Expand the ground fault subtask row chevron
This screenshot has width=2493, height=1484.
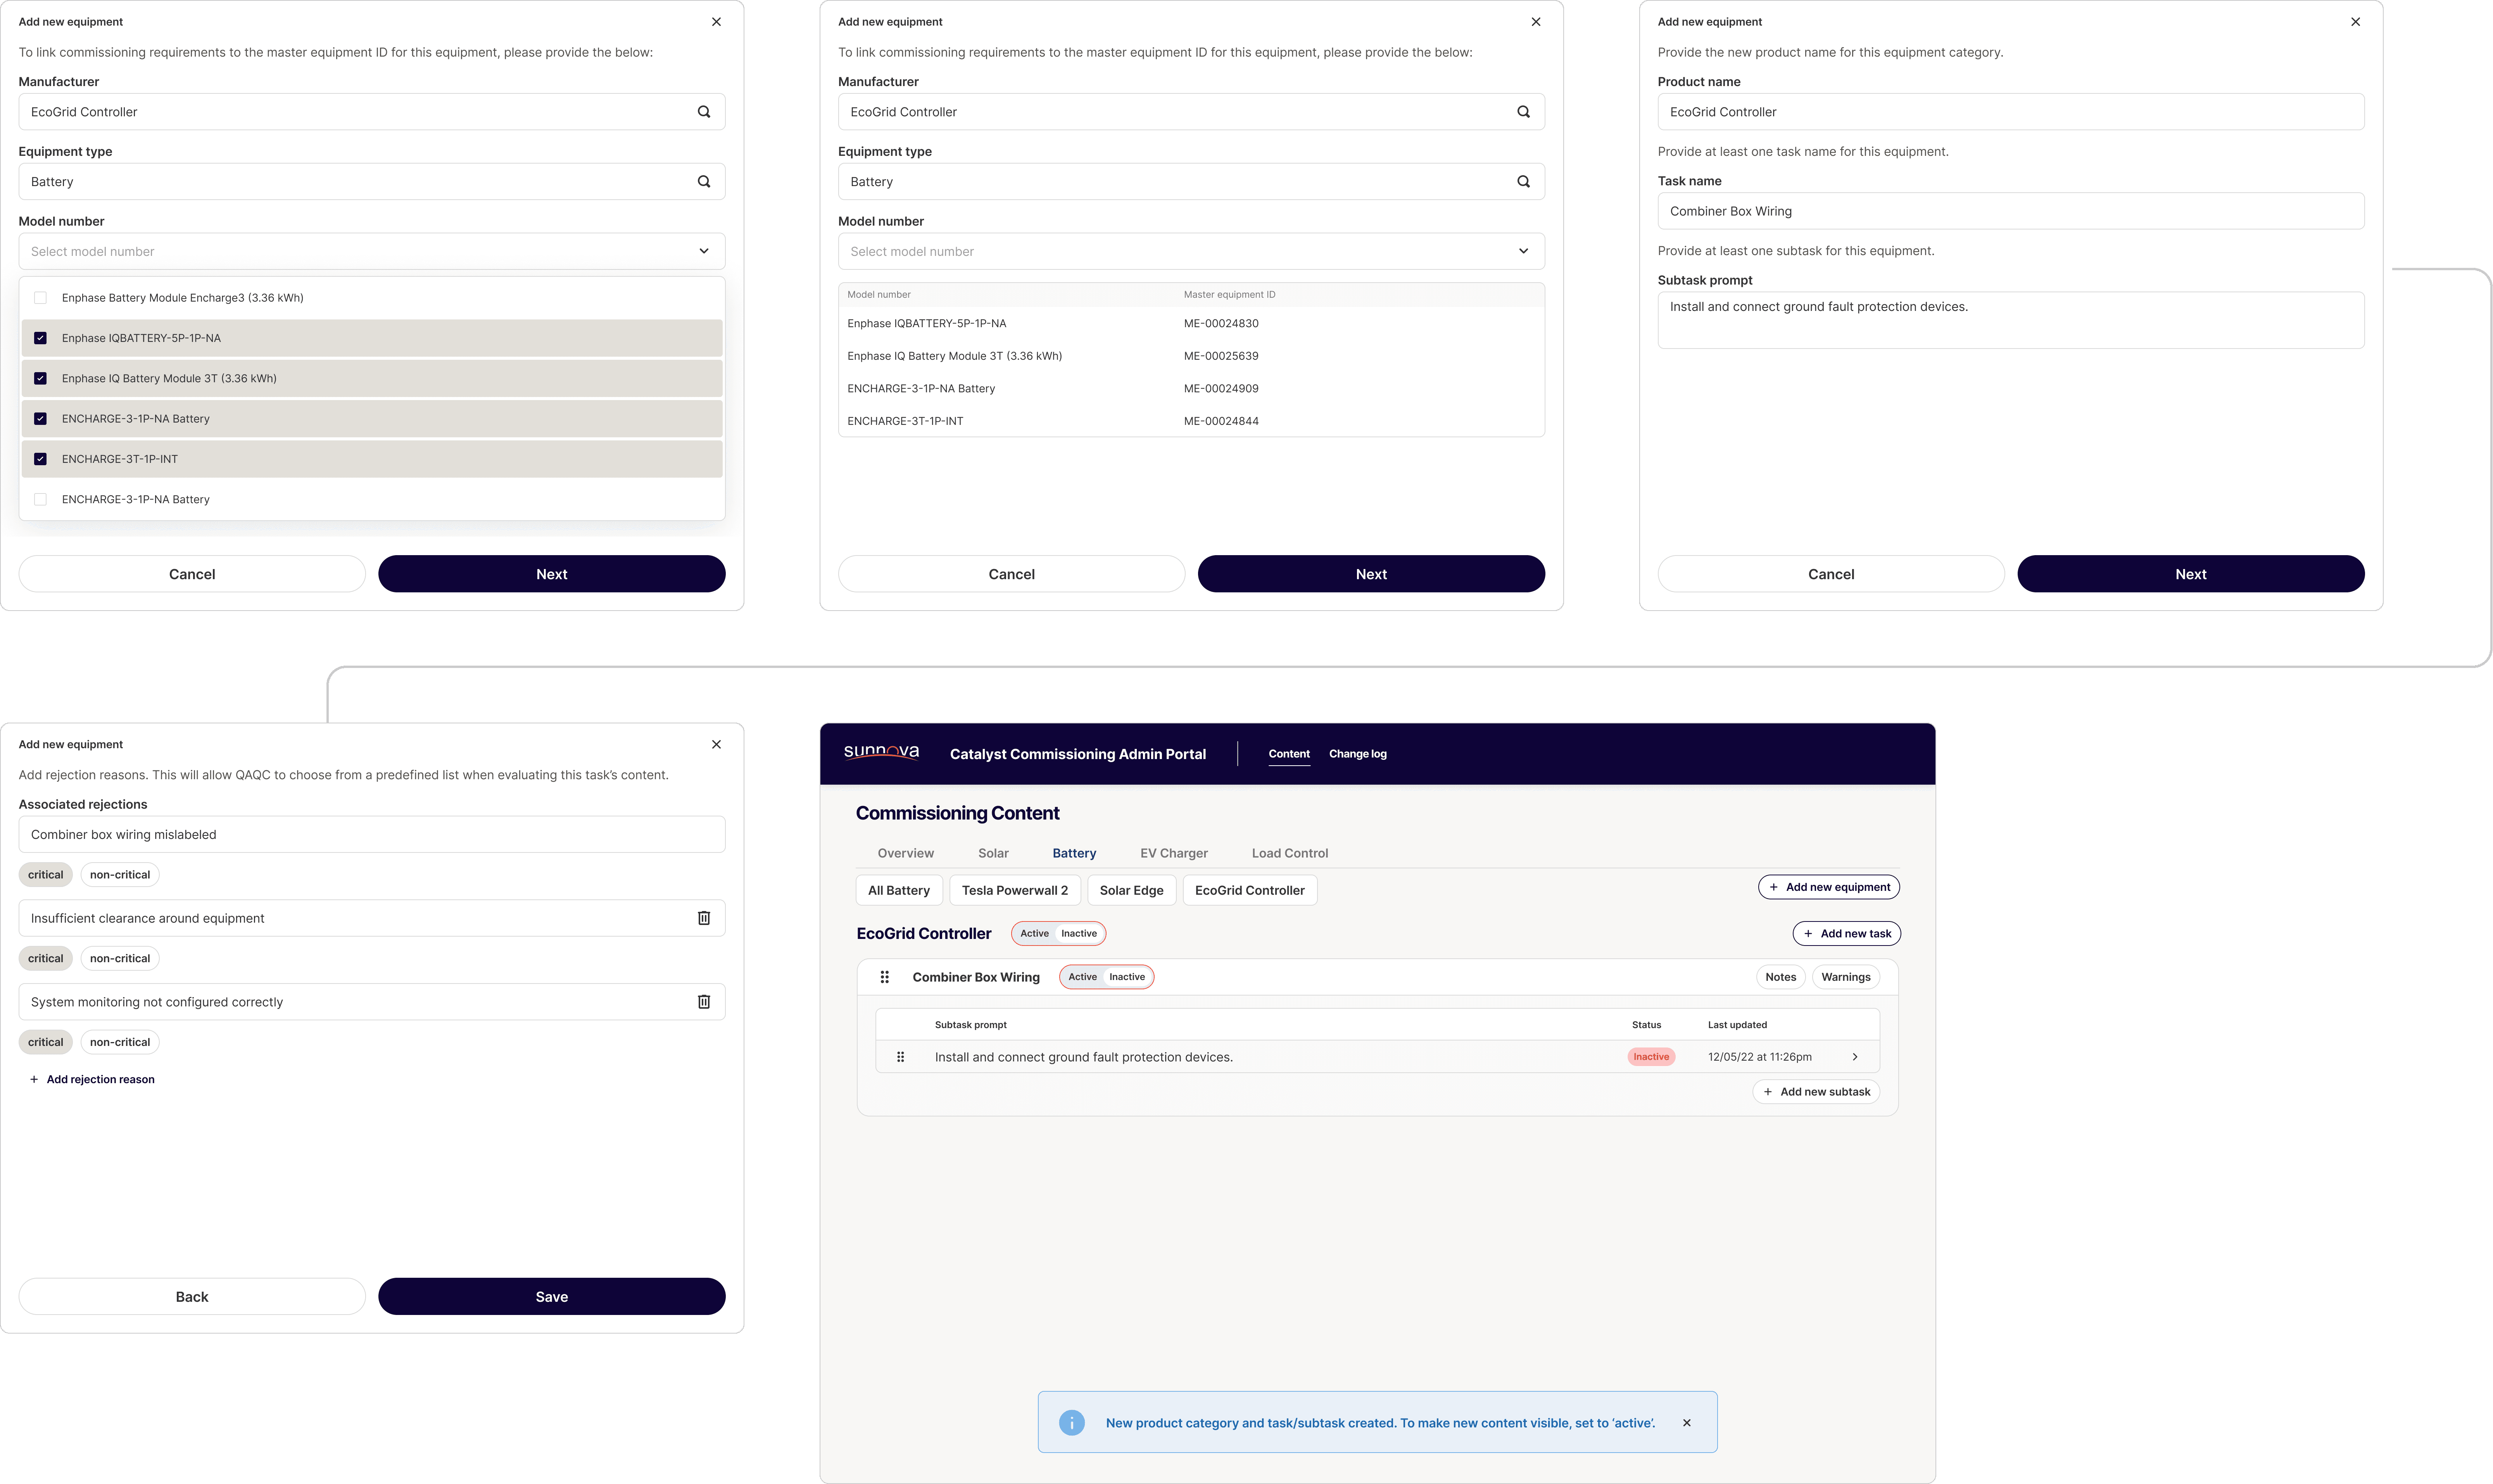1855,1057
